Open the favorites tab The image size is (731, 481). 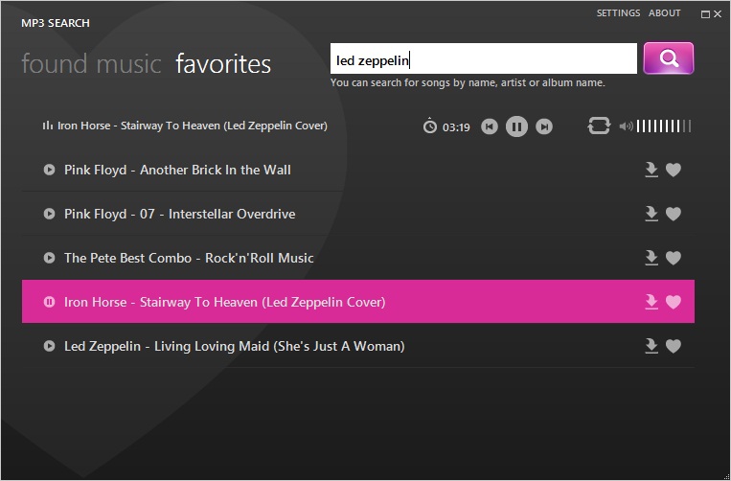(x=223, y=64)
